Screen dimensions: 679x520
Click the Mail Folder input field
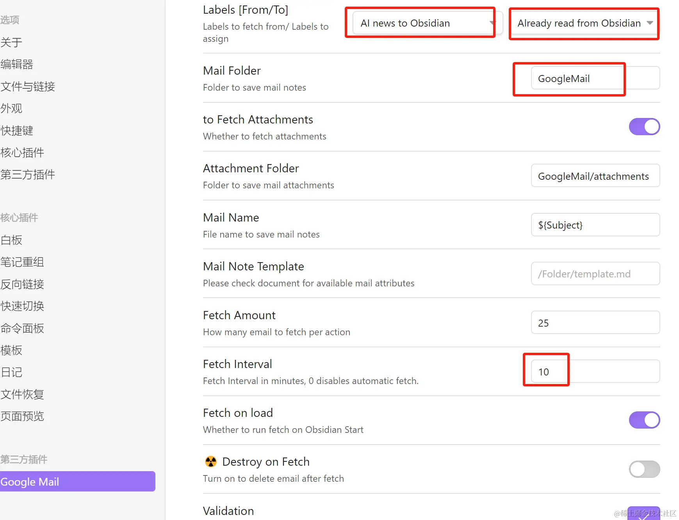tap(595, 78)
